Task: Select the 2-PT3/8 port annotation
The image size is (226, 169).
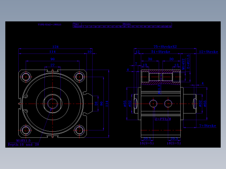Action: point(163,119)
